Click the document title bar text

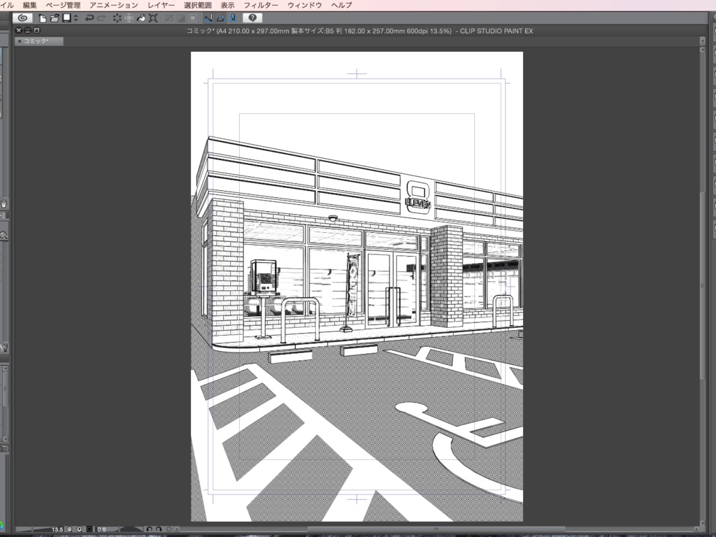pos(359,31)
